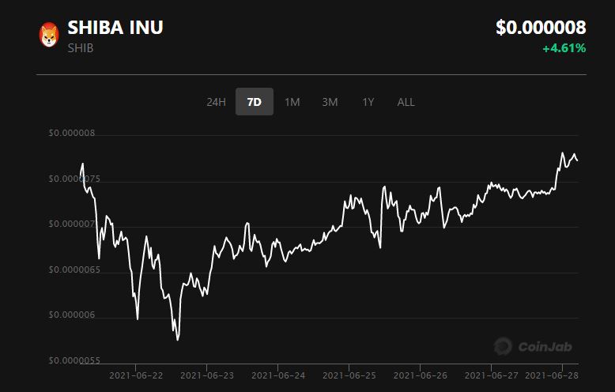Click the $0.000007 y-axis label
Image resolution: width=615 pixels, height=392 pixels.
72,224
